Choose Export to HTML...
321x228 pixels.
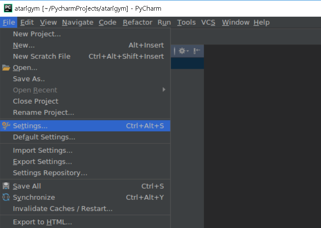coord(85,222)
